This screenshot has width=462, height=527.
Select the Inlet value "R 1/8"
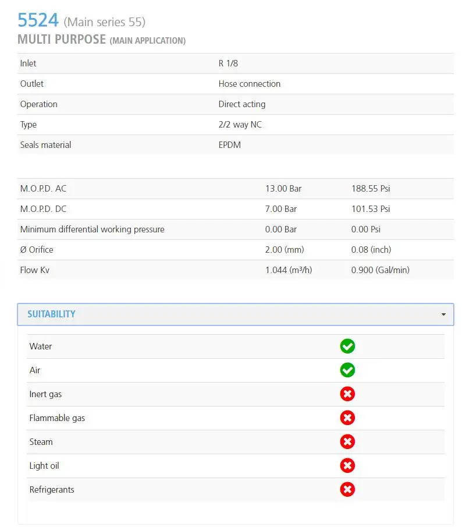(x=228, y=63)
